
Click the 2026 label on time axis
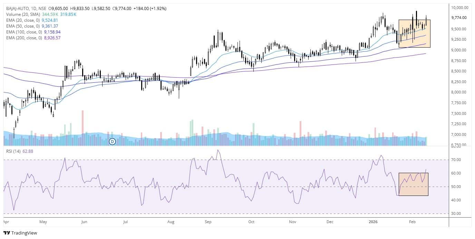pyautogui.click(x=372, y=222)
